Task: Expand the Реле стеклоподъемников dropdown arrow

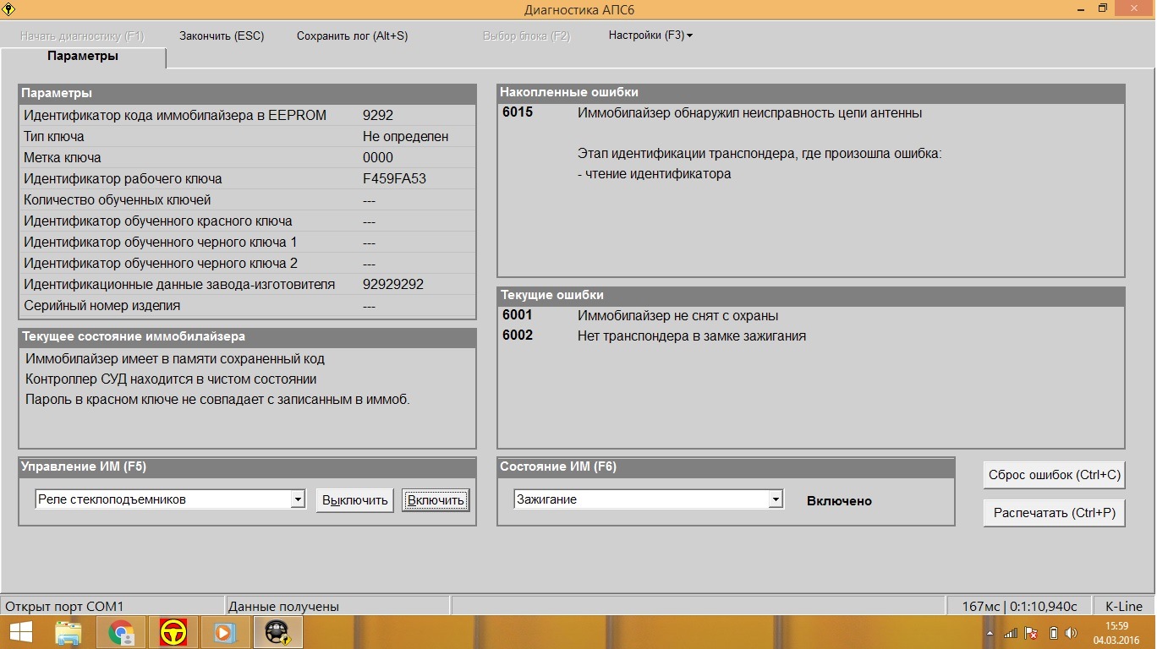Action: coord(298,499)
